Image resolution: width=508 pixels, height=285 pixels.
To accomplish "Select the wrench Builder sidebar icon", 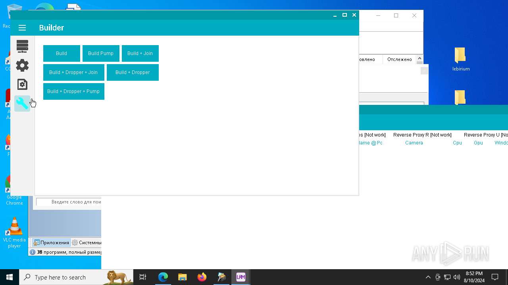I will (22, 104).
